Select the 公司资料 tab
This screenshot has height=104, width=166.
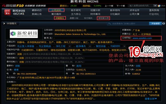(x=56, y=10)
